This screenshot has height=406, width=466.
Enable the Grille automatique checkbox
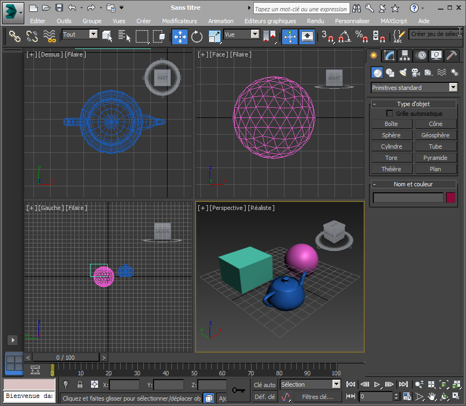point(390,114)
